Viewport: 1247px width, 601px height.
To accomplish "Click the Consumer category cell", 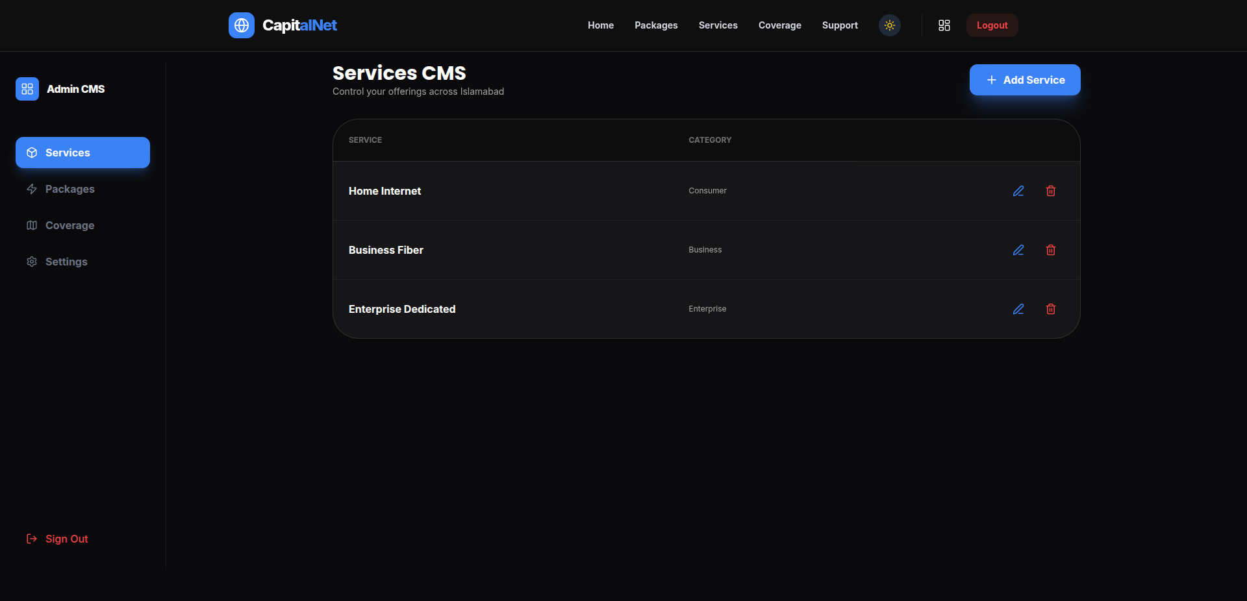I will click(707, 191).
